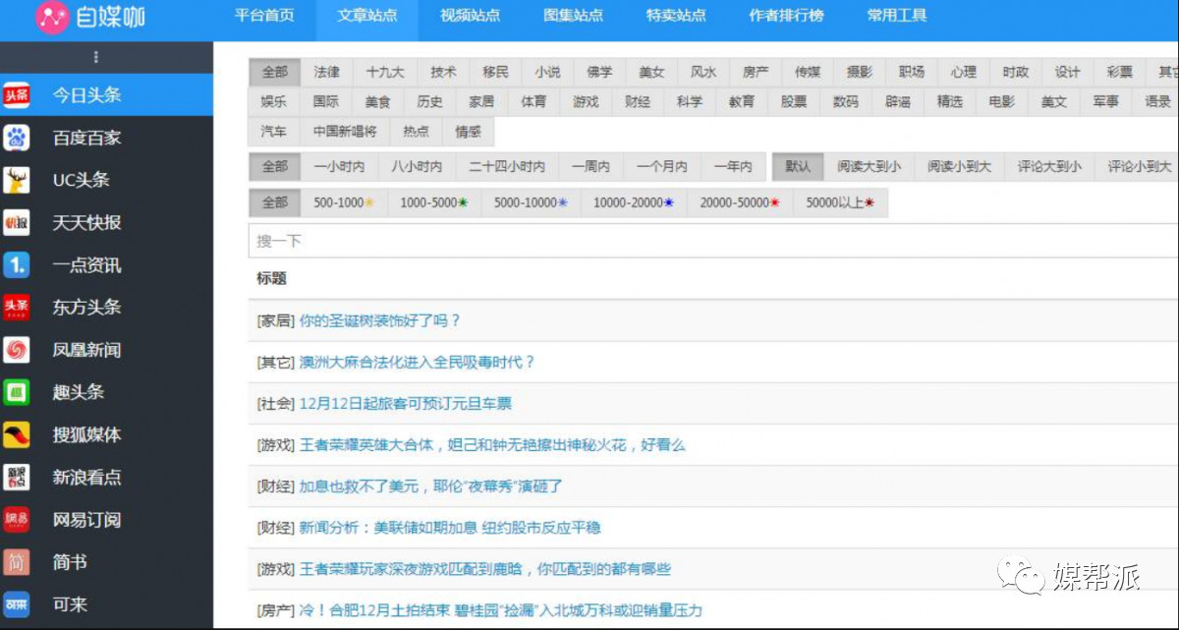Screen dimensions: 1179x630
Task: Sort by 阅读大到小
Action: click(x=870, y=167)
